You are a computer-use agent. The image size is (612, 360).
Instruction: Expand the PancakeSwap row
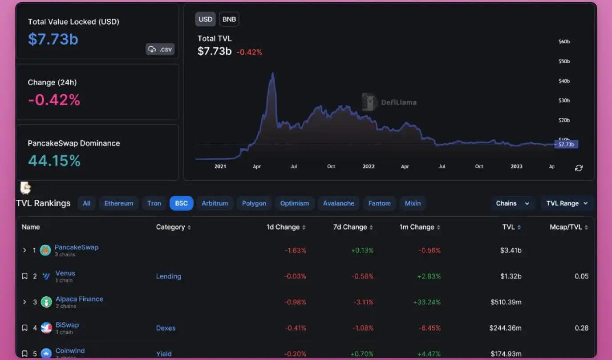coord(24,250)
